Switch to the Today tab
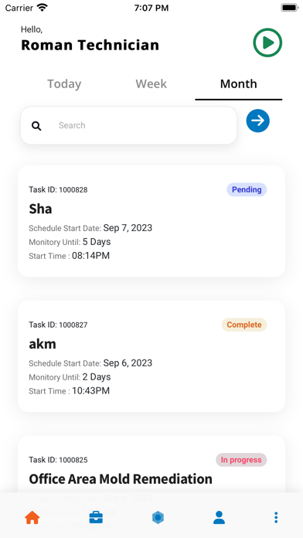Viewport: 303px width, 538px height. tap(64, 84)
